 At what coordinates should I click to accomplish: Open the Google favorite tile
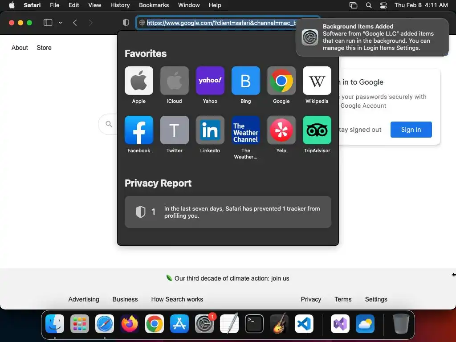[x=281, y=81]
